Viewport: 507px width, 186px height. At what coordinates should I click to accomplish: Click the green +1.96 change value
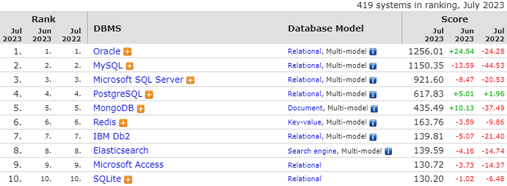[x=494, y=94]
